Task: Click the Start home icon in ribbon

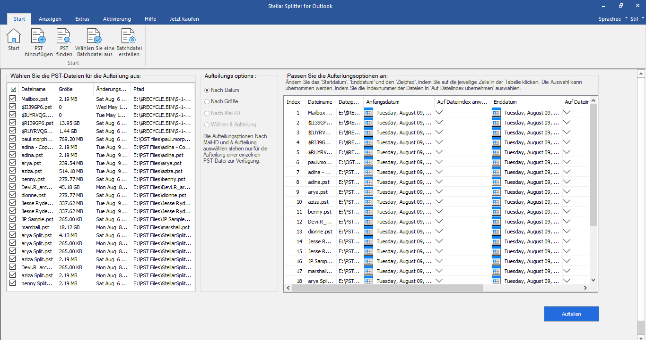Action: (14, 36)
